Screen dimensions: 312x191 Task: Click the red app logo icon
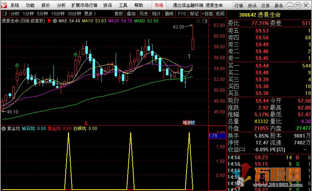(4, 5)
